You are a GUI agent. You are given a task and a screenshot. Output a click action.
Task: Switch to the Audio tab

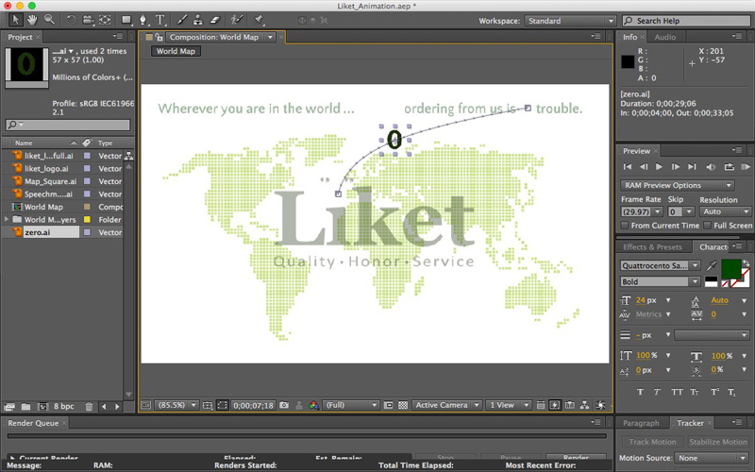coord(665,37)
